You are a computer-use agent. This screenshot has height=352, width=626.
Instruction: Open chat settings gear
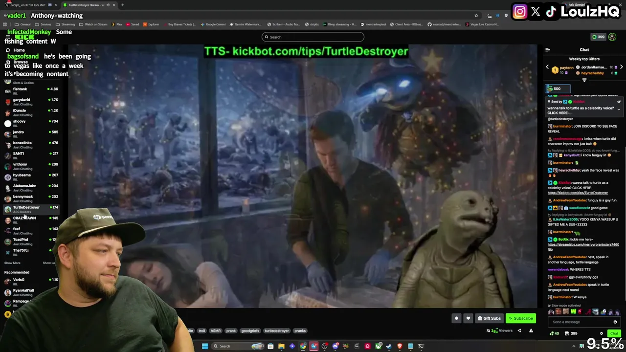(x=602, y=333)
